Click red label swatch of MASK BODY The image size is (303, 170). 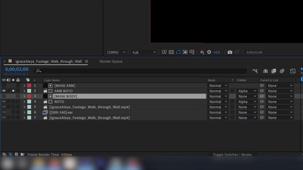click(x=29, y=96)
